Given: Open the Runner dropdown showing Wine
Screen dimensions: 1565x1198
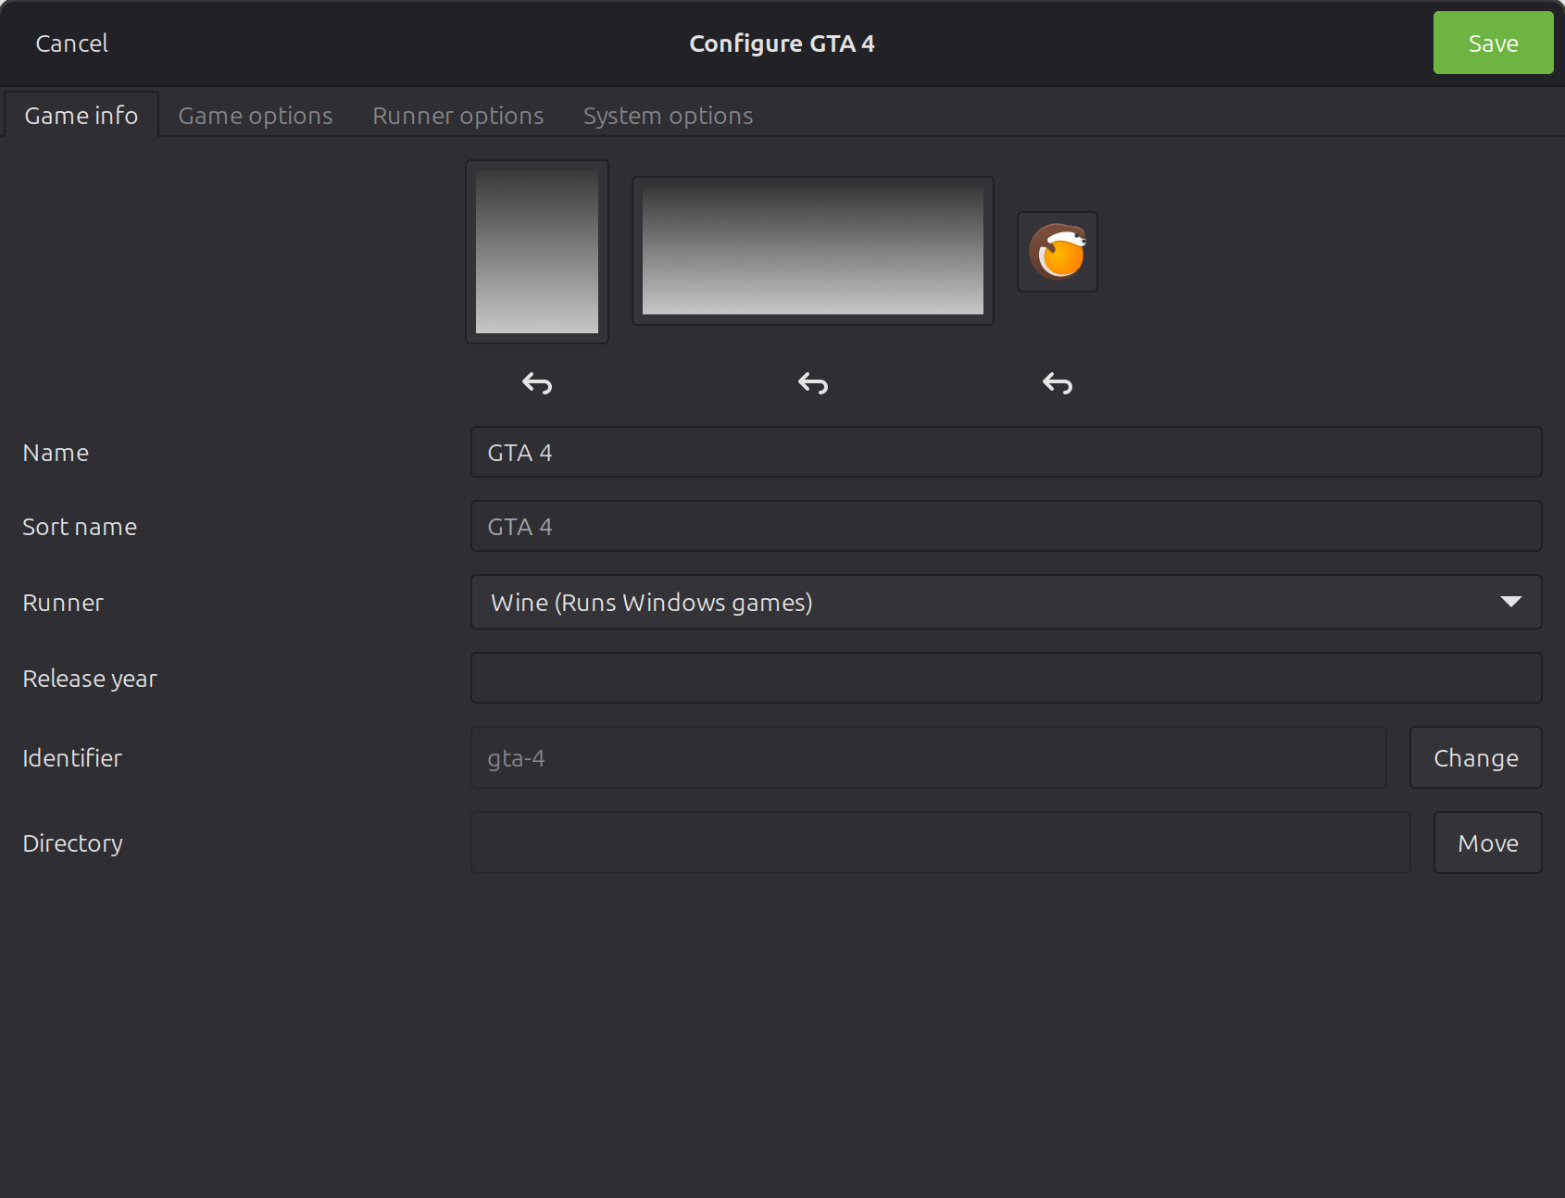Looking at the screenshot, I should click(1007, 602).
